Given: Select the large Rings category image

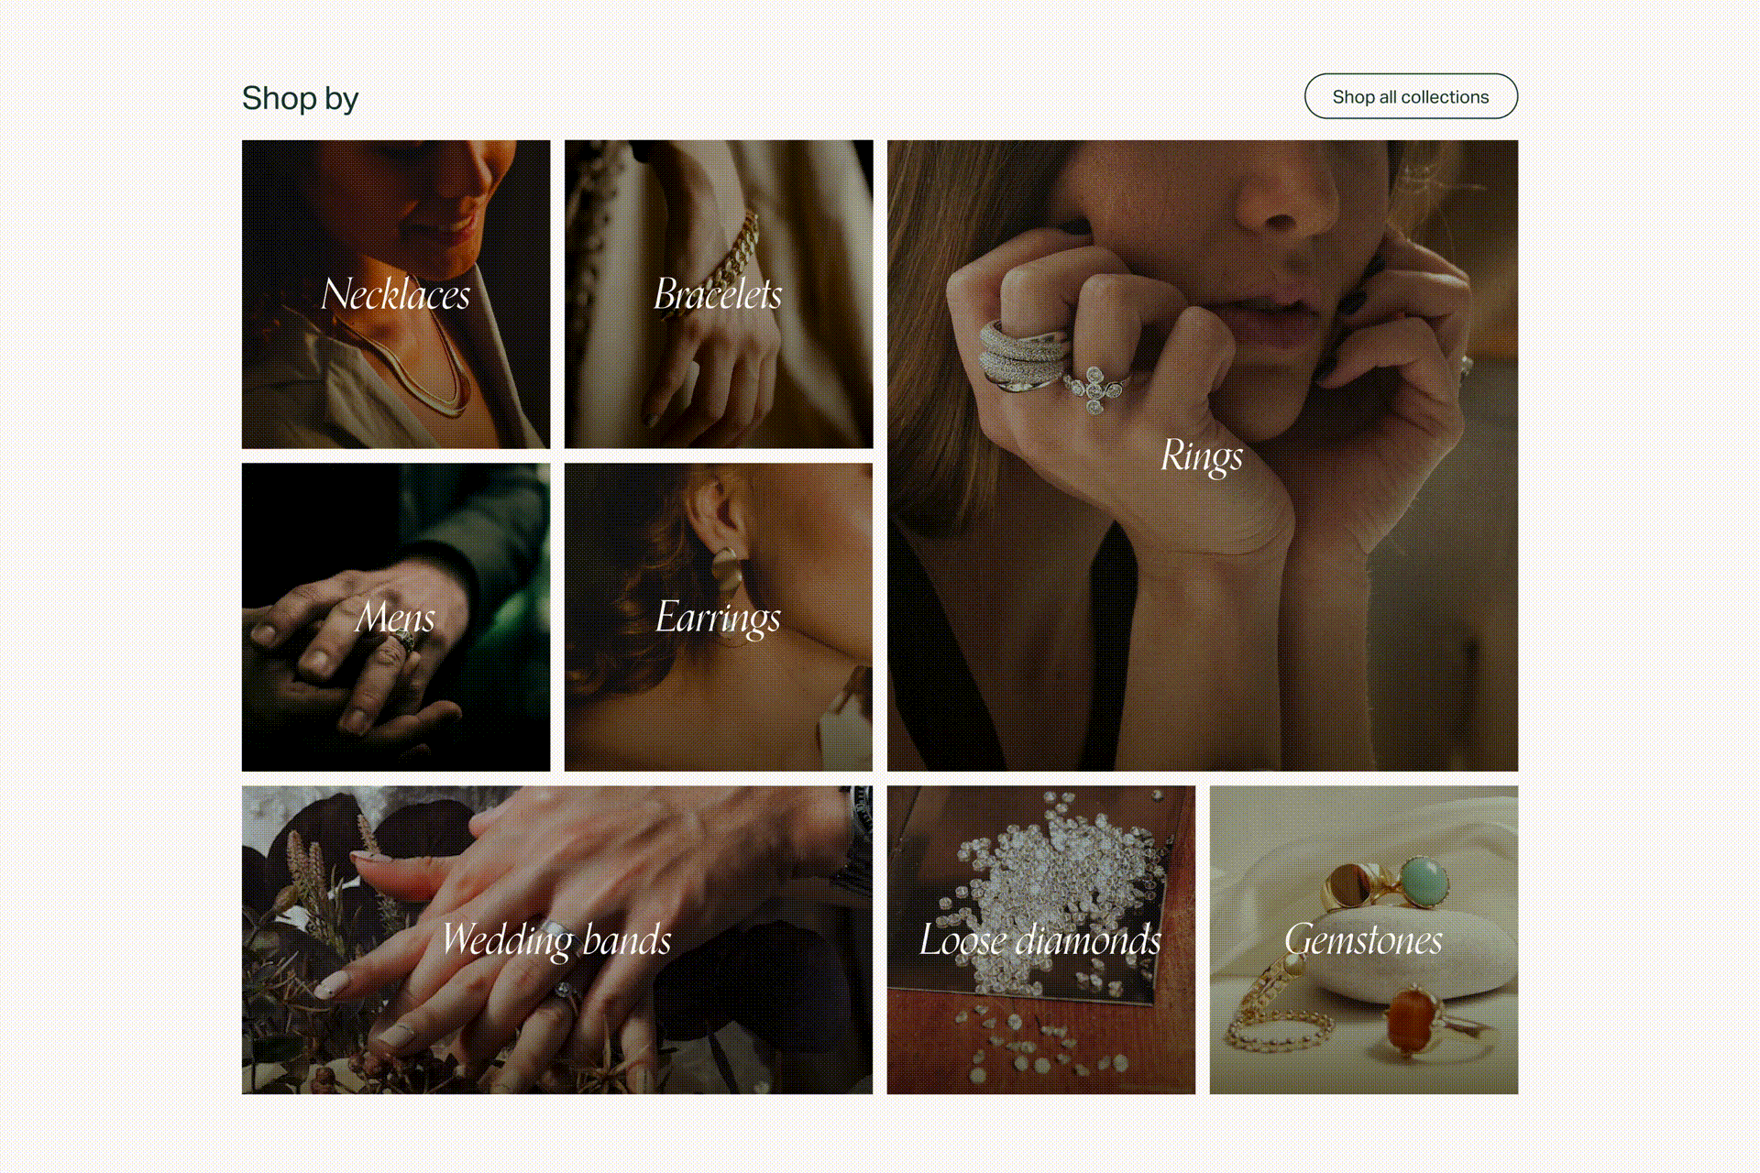Looking at the screenshot, I should coord(1203,455).
